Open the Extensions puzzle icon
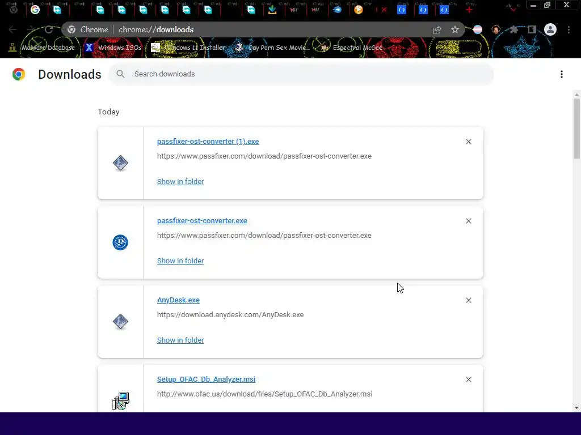 point(513,29)
